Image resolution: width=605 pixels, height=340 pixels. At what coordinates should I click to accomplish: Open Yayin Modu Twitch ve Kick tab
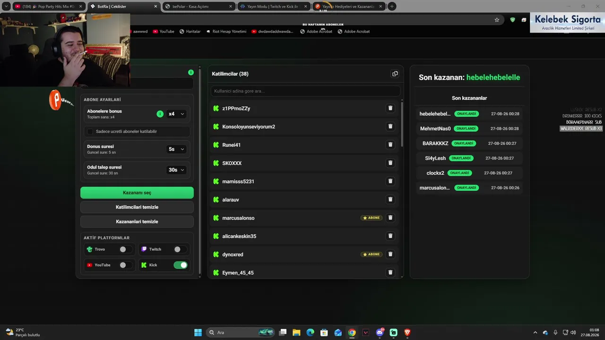(x=273, y=7)
